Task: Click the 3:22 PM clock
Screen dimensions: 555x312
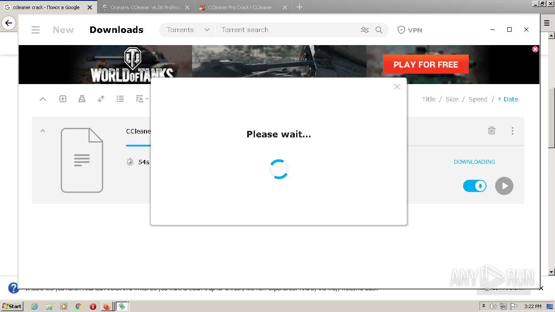Action: click(532, 306)
